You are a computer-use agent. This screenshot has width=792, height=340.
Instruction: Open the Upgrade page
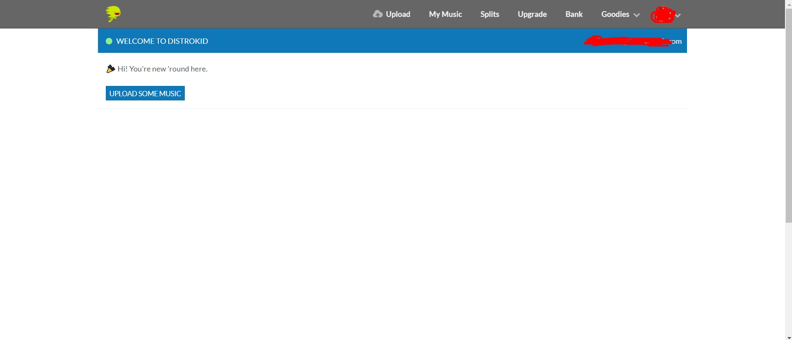point(532,14)
